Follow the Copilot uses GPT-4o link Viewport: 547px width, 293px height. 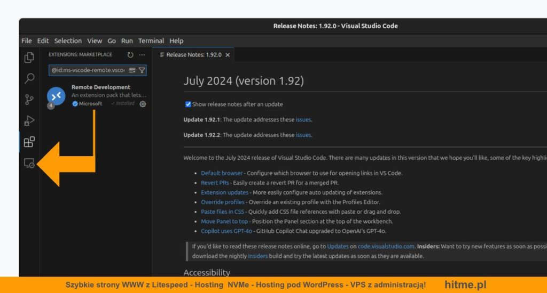(x=226, y=231)
